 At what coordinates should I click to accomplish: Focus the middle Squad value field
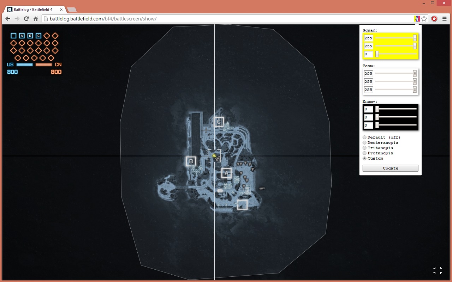(x=368, y=46)
